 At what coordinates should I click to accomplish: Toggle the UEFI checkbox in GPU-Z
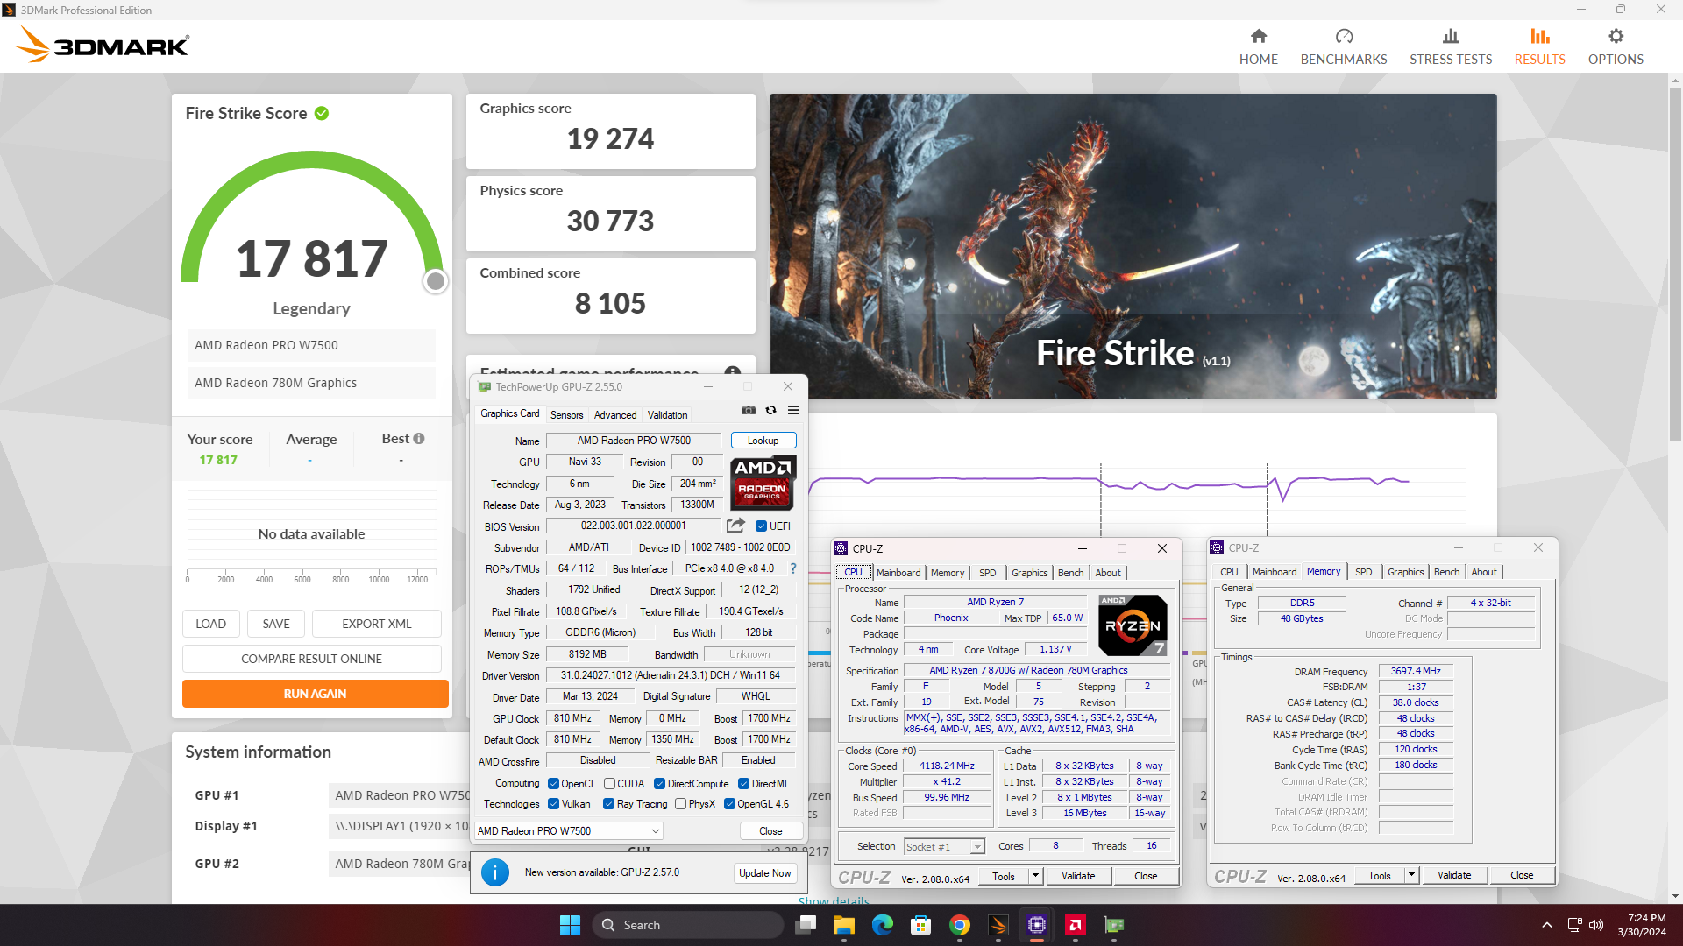point(761,526)
